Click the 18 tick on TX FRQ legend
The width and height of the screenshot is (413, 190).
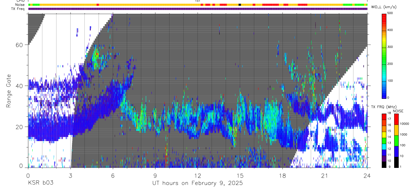[x=389, y=113]
